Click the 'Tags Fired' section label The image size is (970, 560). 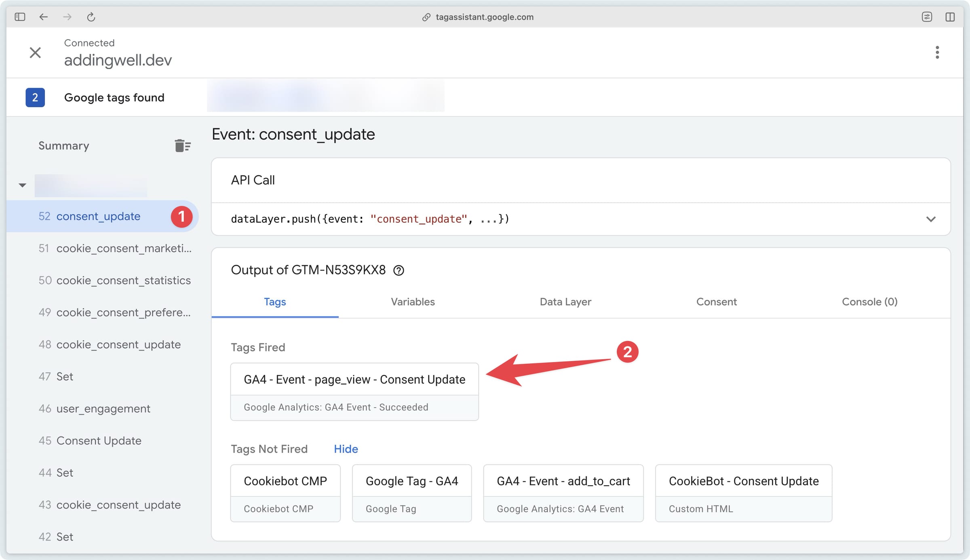258,347
